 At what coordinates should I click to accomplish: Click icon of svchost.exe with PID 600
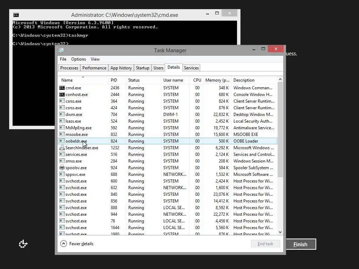pyautogui.click(x=62, y=181)
